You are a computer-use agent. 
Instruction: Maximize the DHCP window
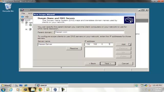(x=143, y=10)
